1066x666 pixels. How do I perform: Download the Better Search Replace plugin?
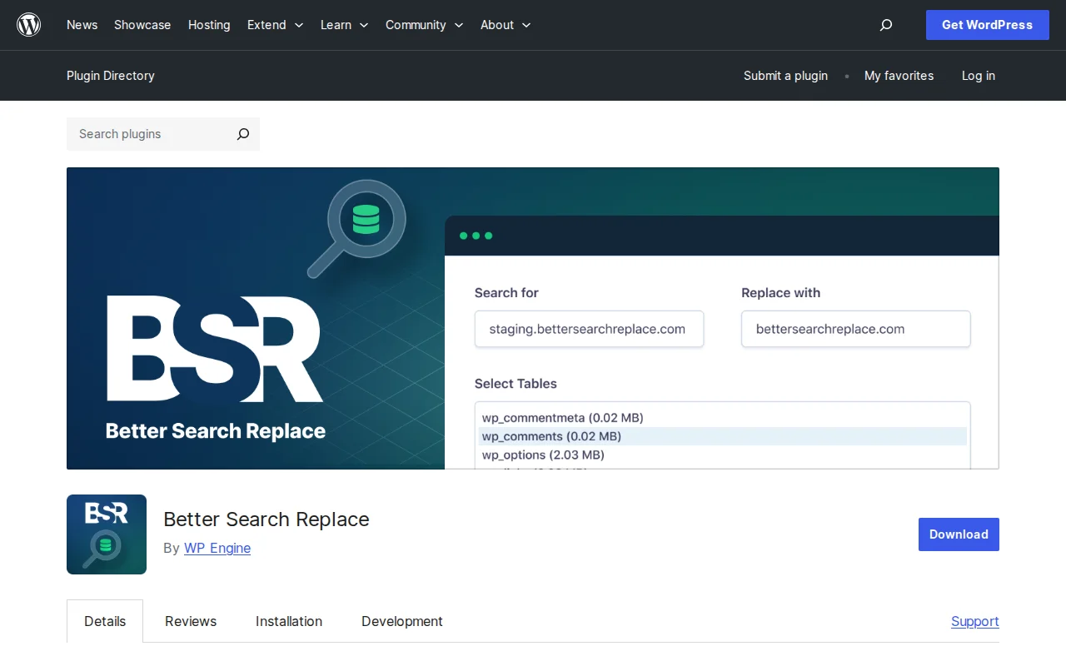click(x=958, y=534)
